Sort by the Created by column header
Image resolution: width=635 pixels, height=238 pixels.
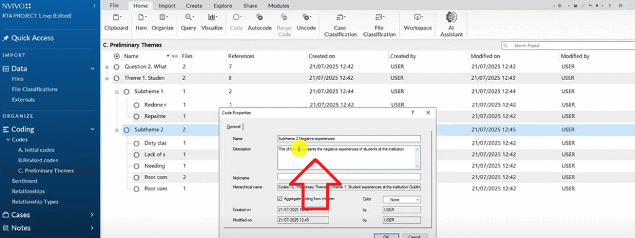click(x=403, y=56)
